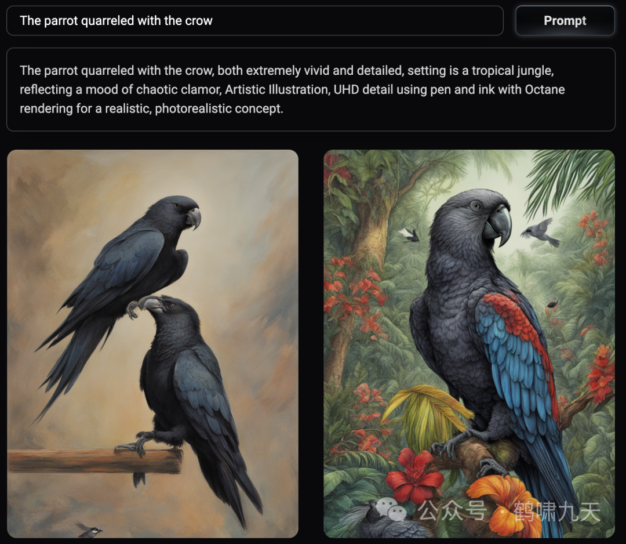Click the black-white flying bird left of parrot
Image resolution: width=626 pixels, height=544 pixels.
point(409,235)
